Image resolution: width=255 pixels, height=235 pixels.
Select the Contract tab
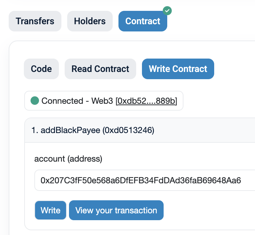point(143,21)
